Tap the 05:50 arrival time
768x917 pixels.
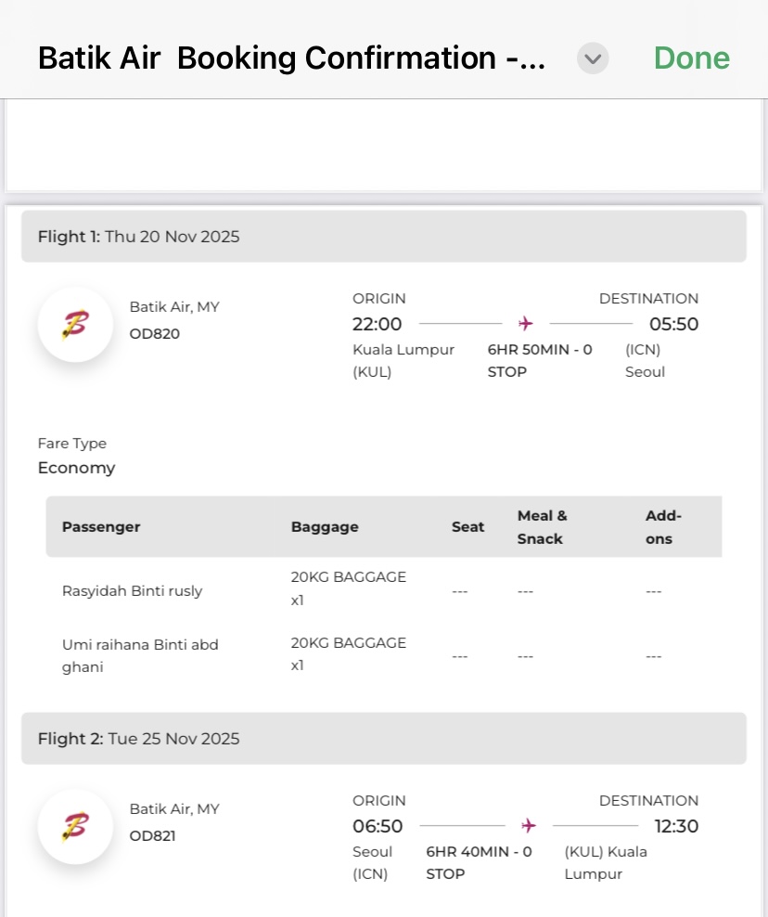[x=673, y=324]
